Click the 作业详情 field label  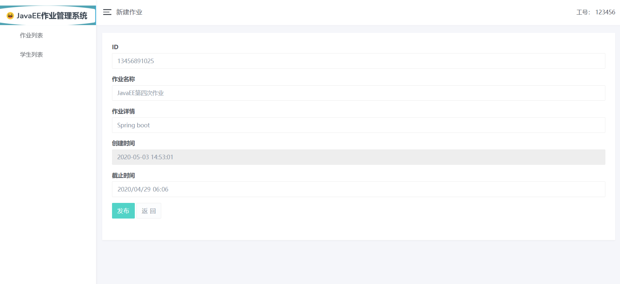coord(123,111)
